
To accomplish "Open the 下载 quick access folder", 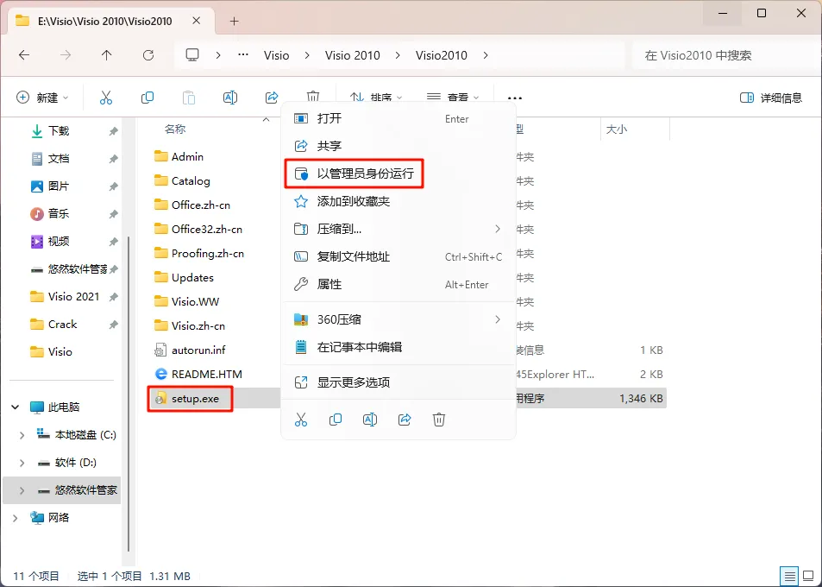I will 59,130.
